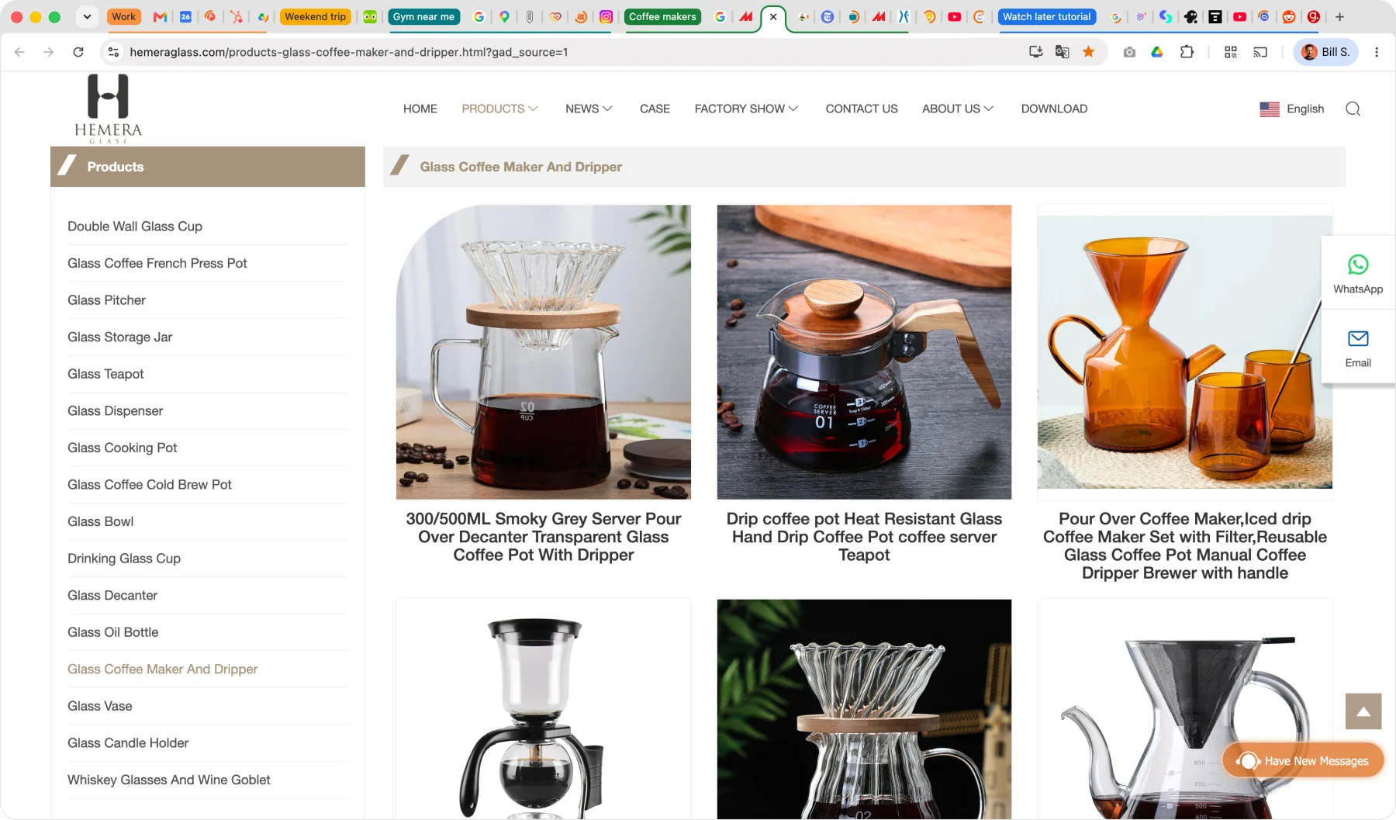This screenshot has height=820, width=1396.
Task: Toggle the bookmark star for this page
Action: click(x=1089, y=52)
